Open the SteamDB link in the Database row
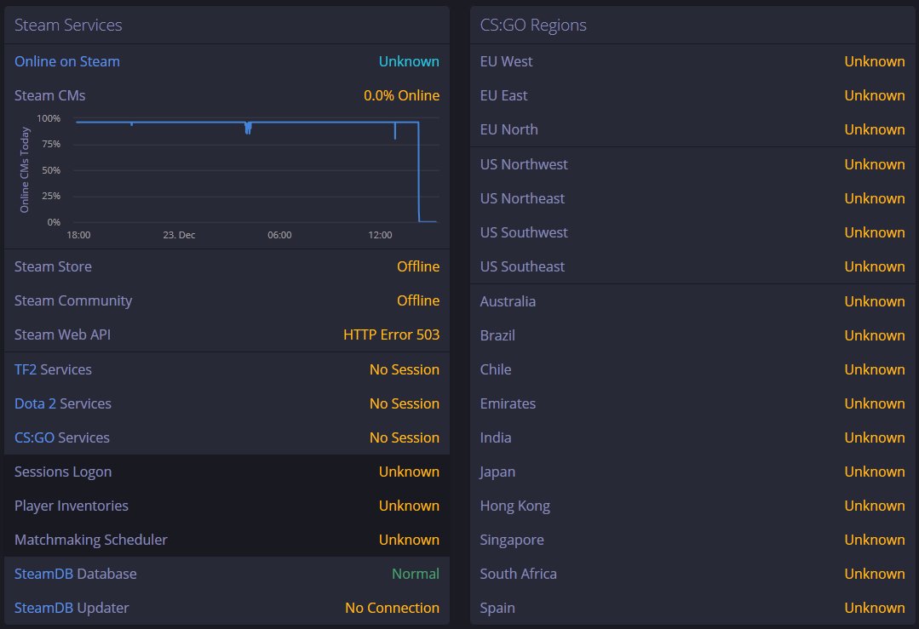 pyautogui.click(x=43, y=574)
